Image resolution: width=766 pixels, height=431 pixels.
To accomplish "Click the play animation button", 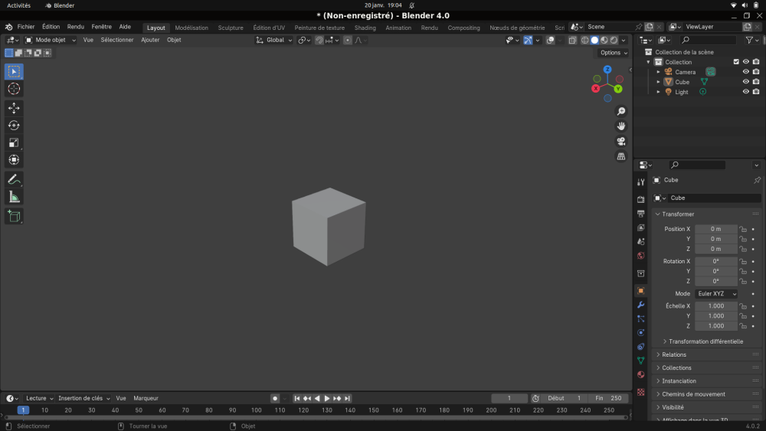I will (327, 398).
